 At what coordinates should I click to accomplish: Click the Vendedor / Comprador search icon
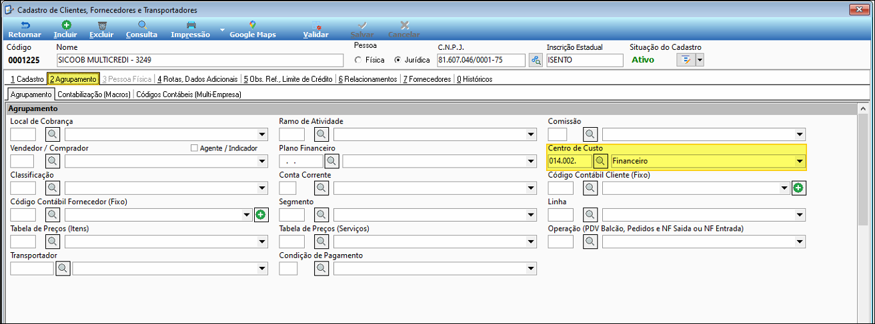[x=53, y=161]
